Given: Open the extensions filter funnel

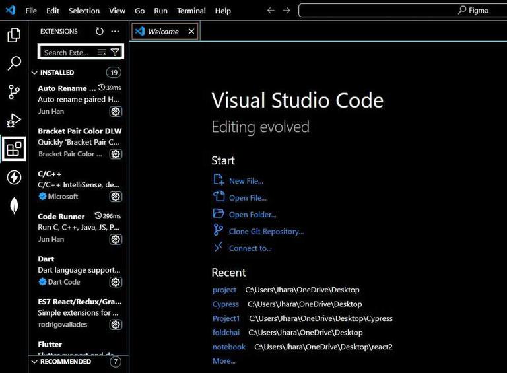Looking at the screenshot, I should pyautogui.click(x=115, y=52).
